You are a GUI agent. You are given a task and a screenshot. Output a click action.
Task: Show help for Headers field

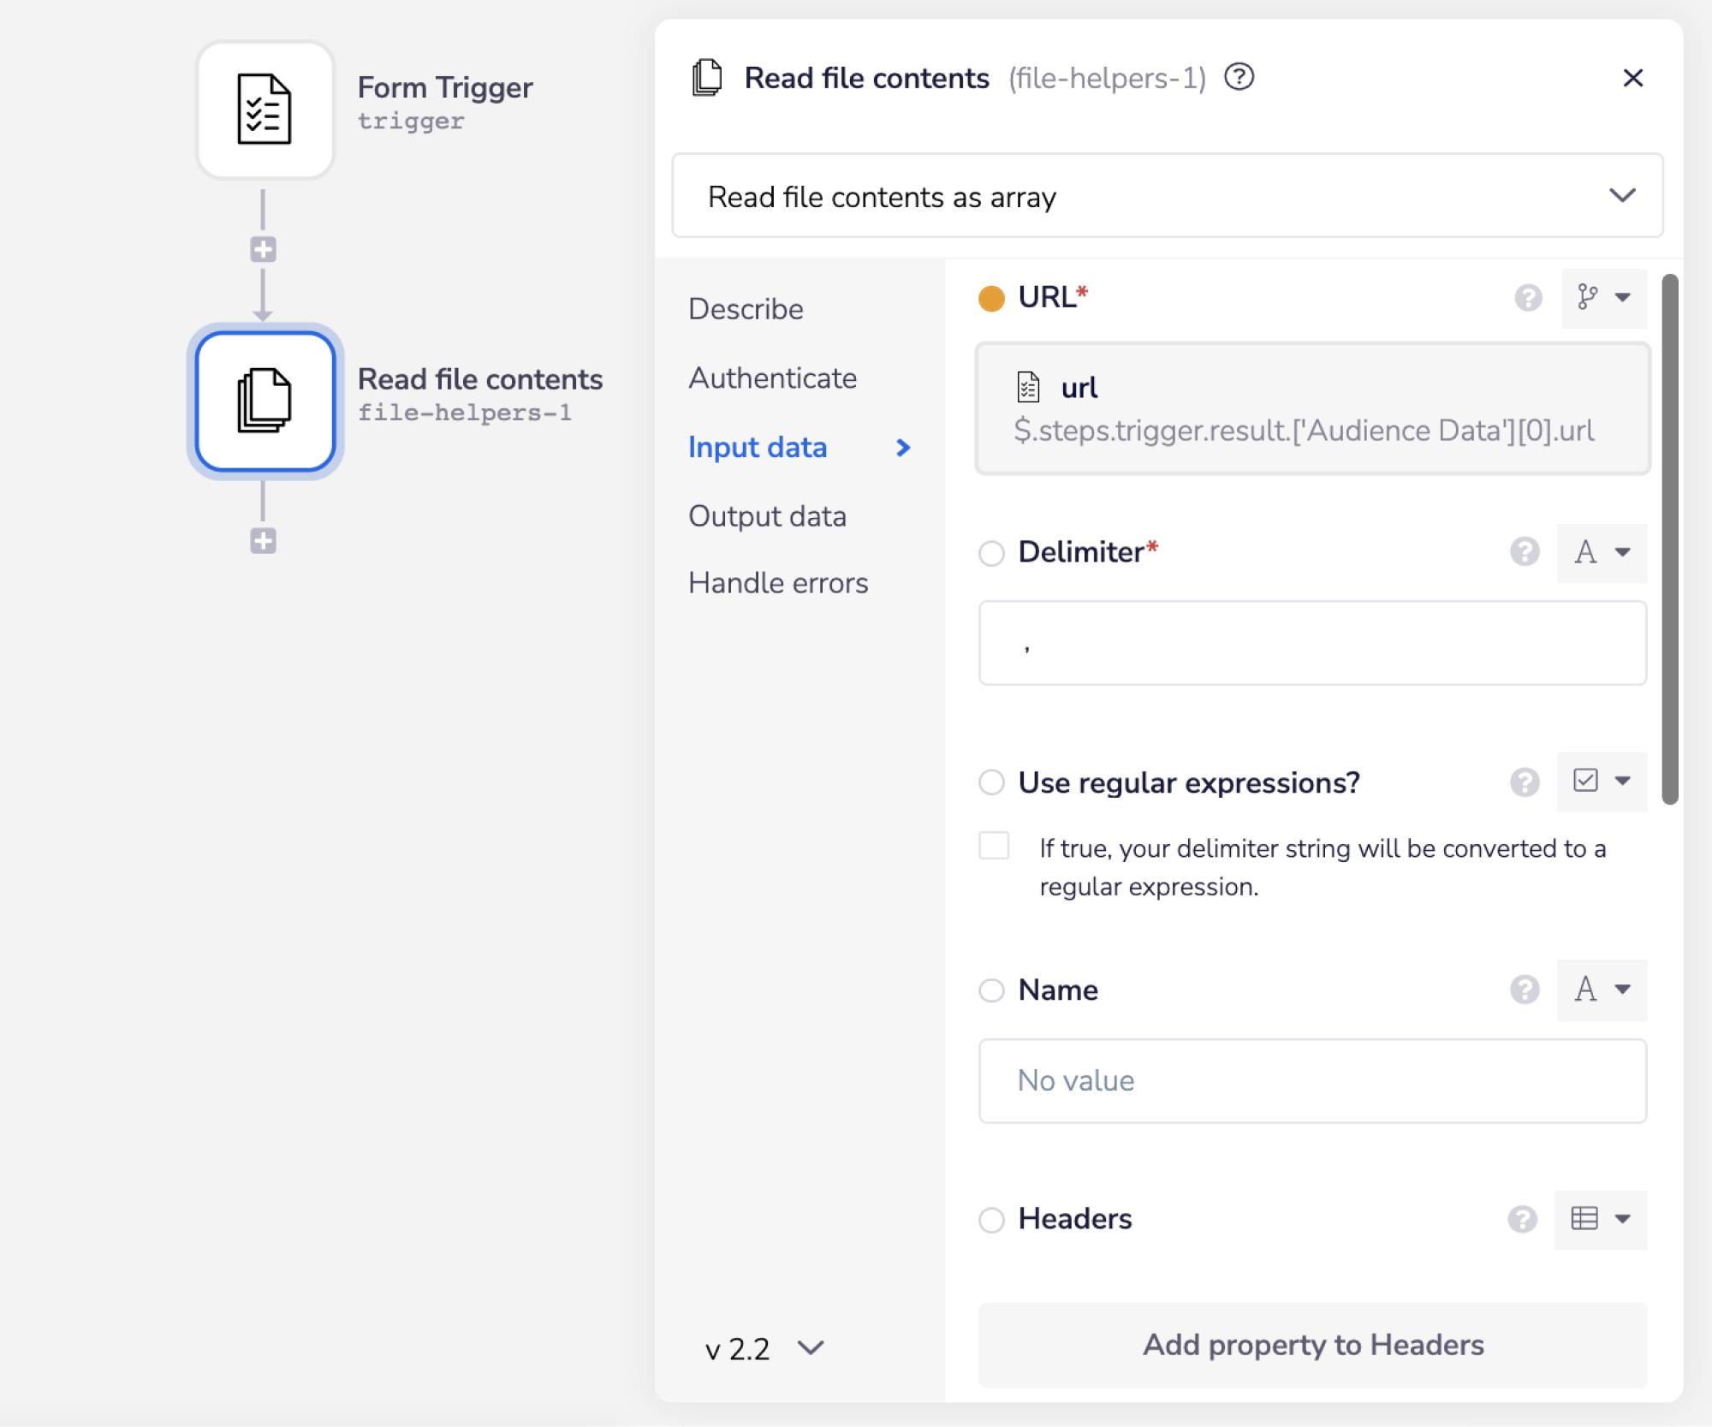point(1522,1219)
